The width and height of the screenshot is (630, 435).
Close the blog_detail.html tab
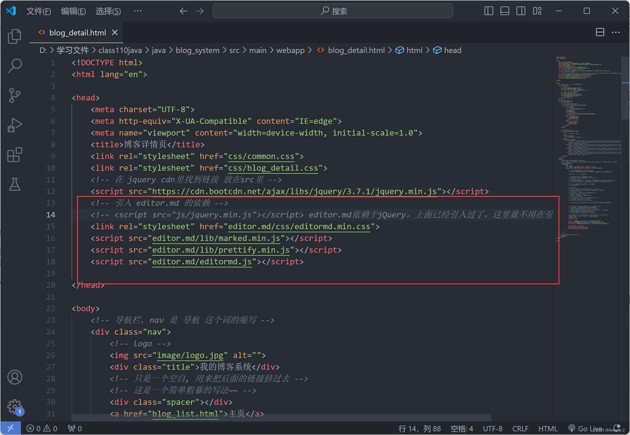pyautogui.click(x=115, y=32)
